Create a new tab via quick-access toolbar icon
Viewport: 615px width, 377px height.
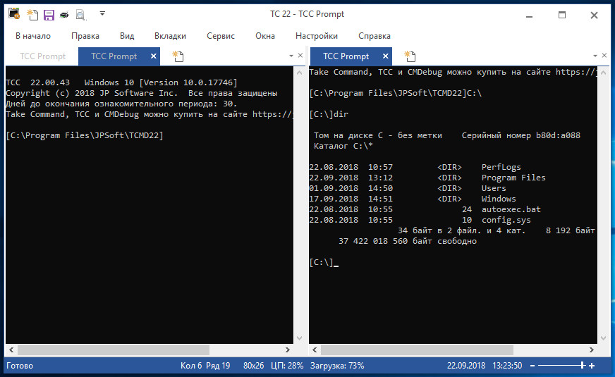coord(32,15)
